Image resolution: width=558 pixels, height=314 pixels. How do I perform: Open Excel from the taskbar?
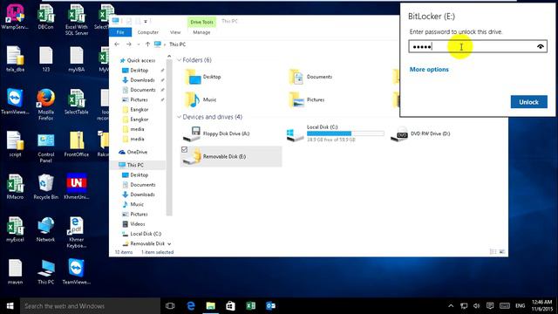(250, 306)
